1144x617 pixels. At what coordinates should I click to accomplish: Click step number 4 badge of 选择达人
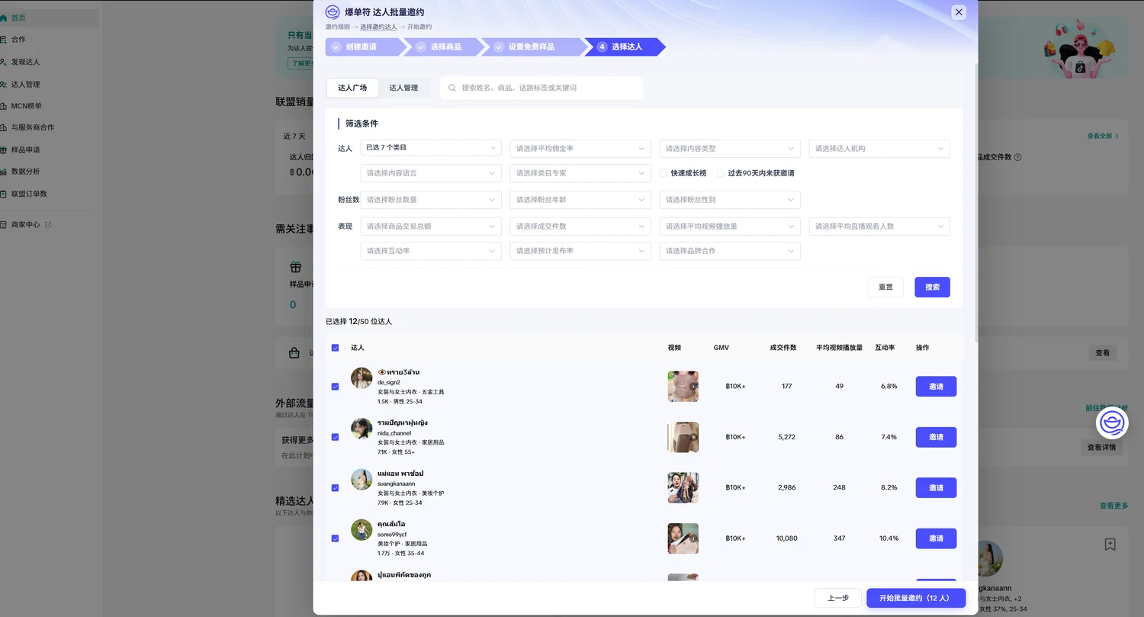coord(602,47)
